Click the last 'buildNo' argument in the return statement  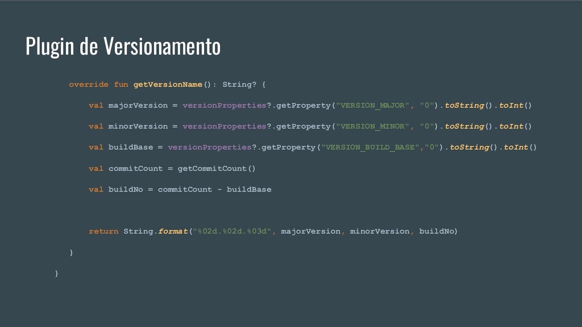pos(436,232)
